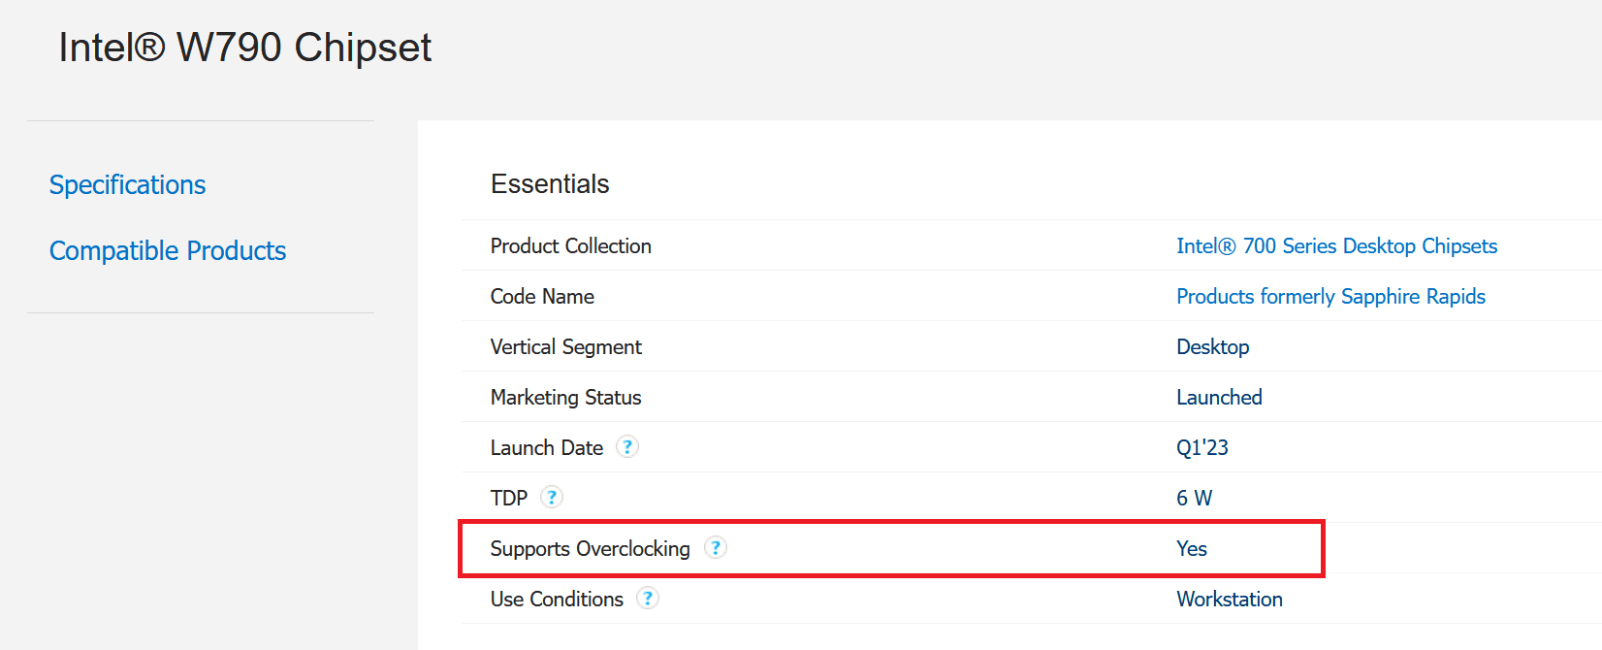Click the Launch Date help icon
The image size is (1602, 650).
627,447
